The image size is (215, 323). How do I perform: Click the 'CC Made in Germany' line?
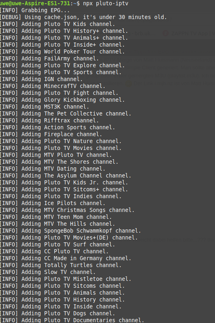pos(66,258)
